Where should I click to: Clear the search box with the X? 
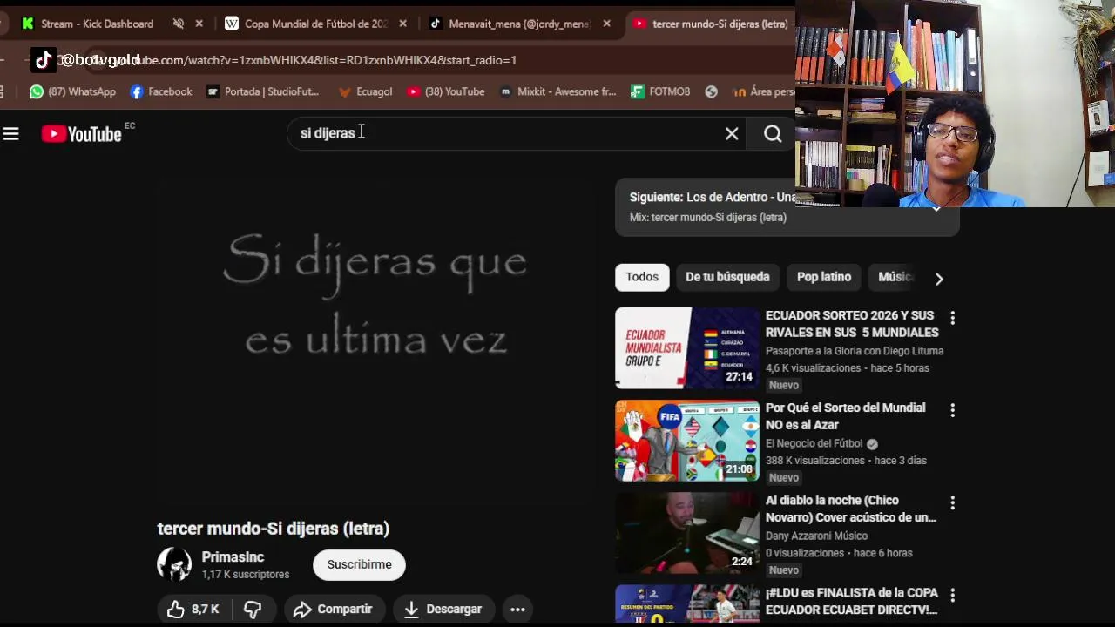pyautogui.click(x=732, y=134)
